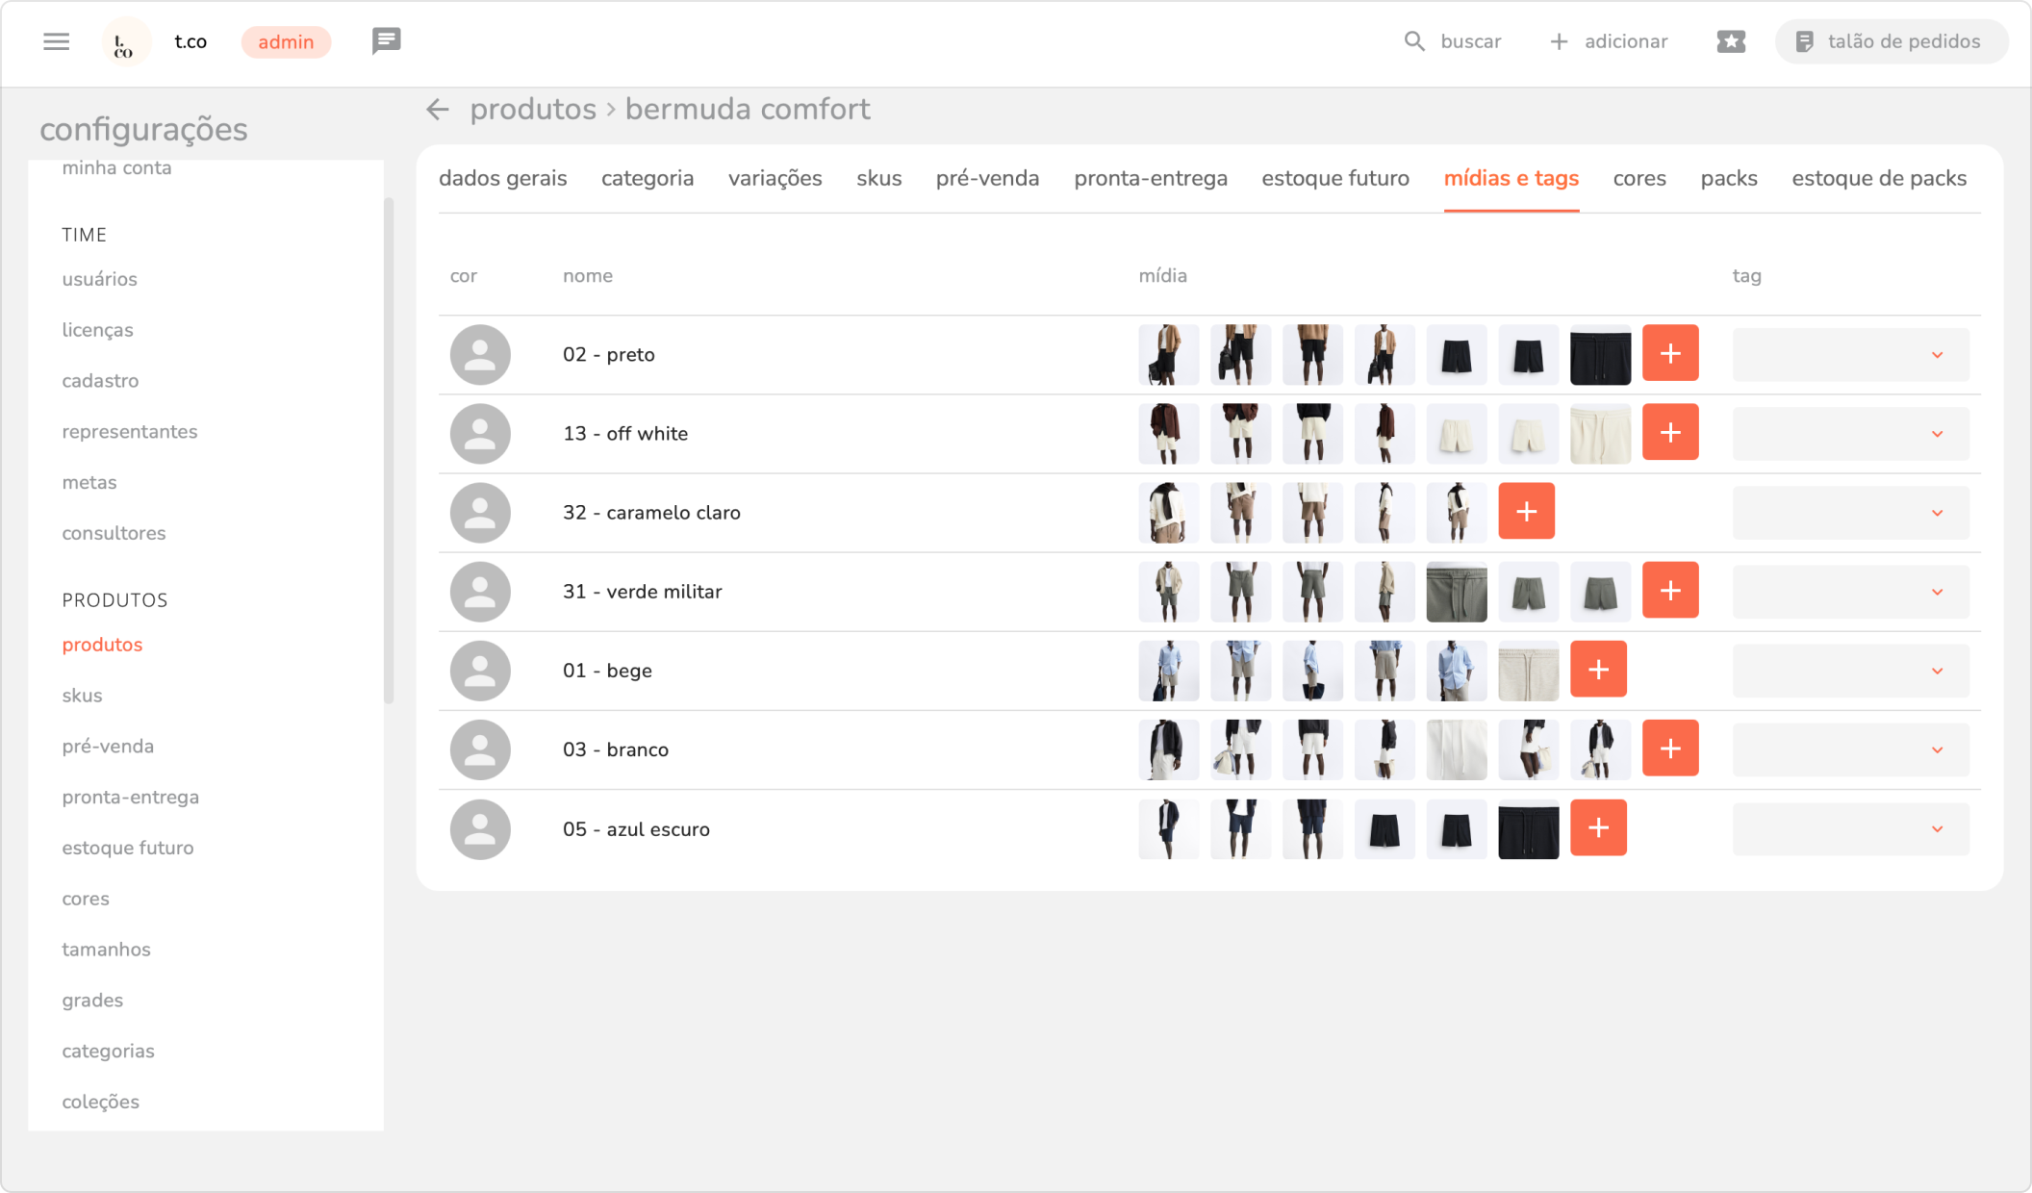Open tag dropdown for 03 - branco

point(1850,749)
